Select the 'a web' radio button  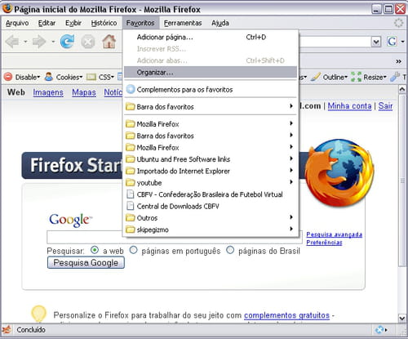click(95, 250)
